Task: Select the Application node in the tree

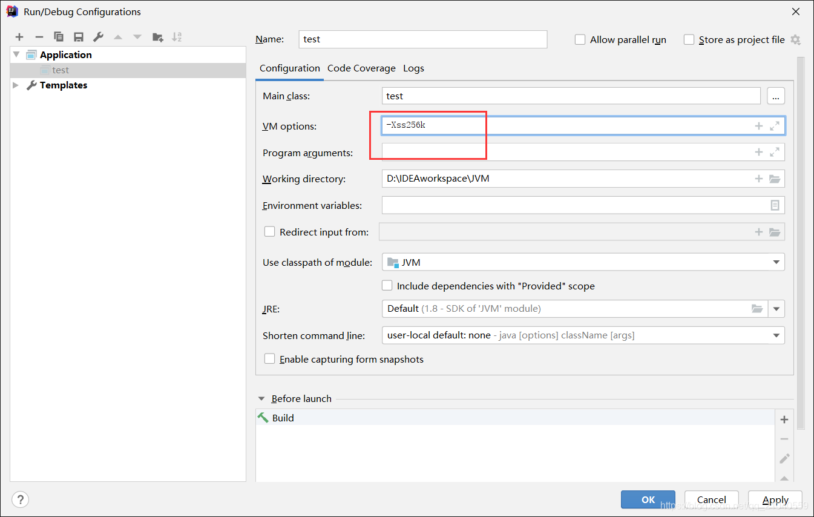Action: point(66,54)
